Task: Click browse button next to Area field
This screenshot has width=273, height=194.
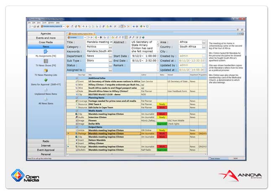Action: pos(203,42)
